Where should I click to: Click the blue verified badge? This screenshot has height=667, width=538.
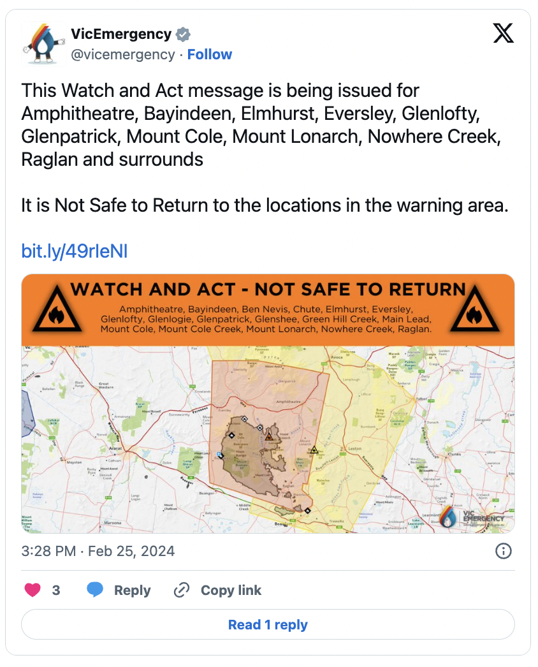click(183, 34)
